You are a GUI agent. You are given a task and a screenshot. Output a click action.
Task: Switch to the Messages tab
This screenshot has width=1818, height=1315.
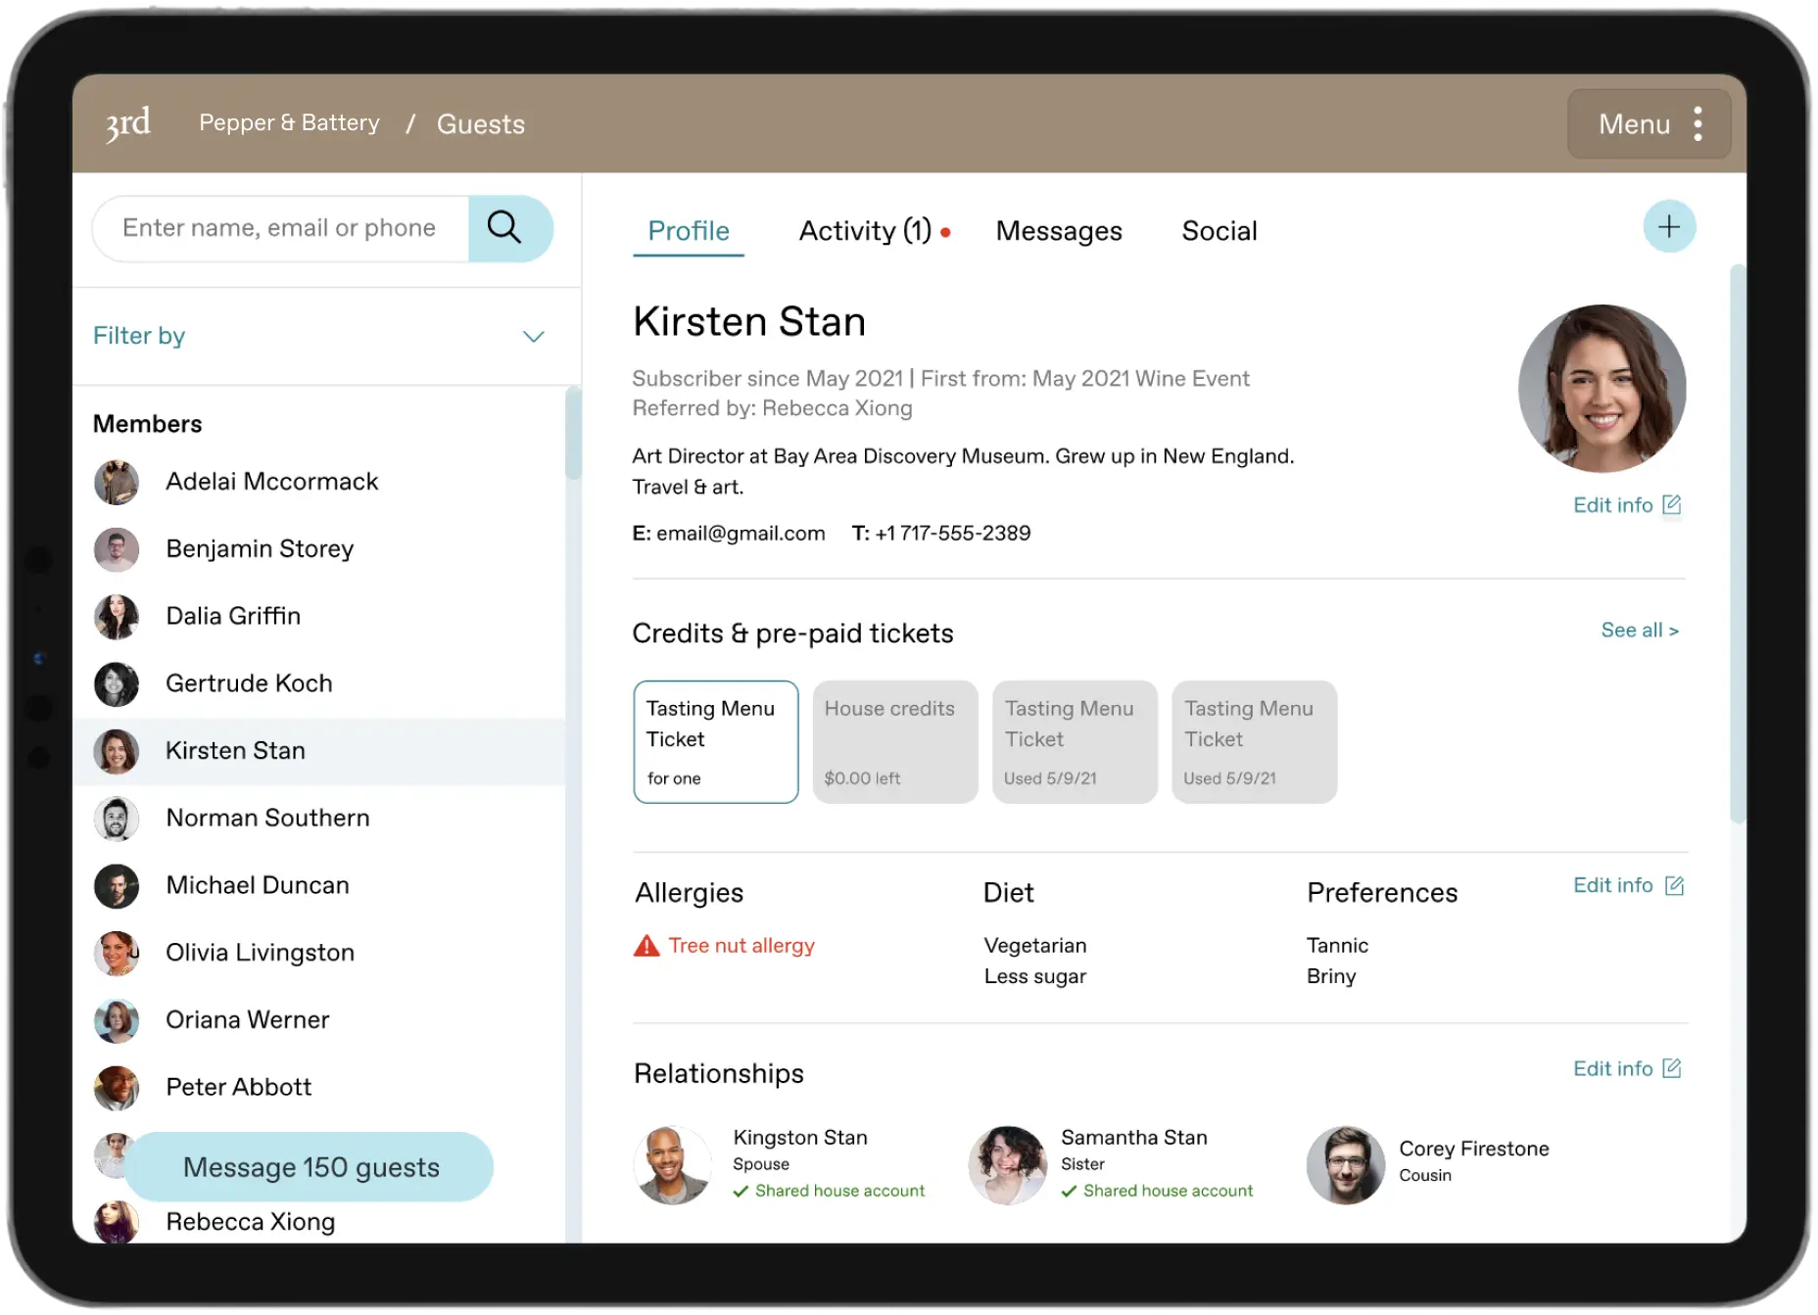(1059, 231)
